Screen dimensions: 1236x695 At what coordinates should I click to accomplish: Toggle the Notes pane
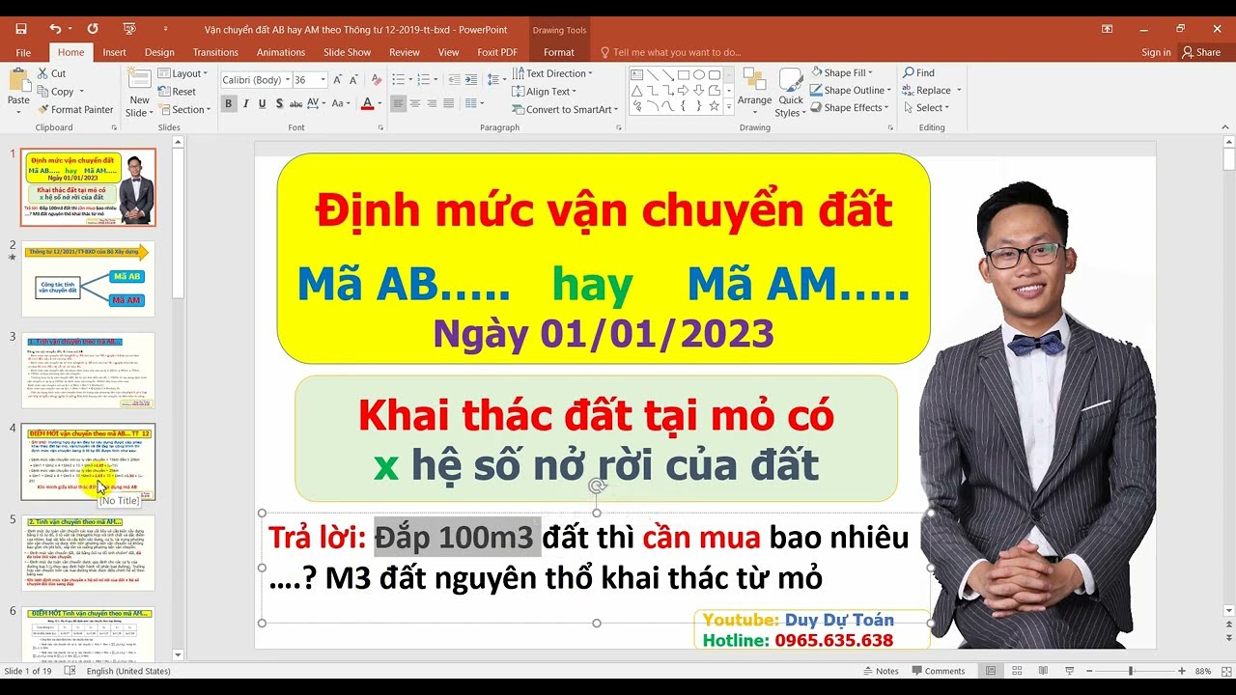pyautogui.click(x=880, y=671)
